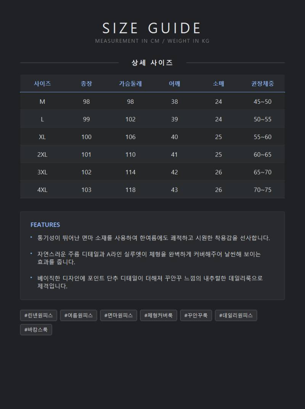Click the SIZE GUIDE title
The image size is (305, 409).
(x=151, y=28)
